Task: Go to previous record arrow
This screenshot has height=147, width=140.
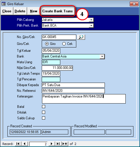Action: point(25,144)
